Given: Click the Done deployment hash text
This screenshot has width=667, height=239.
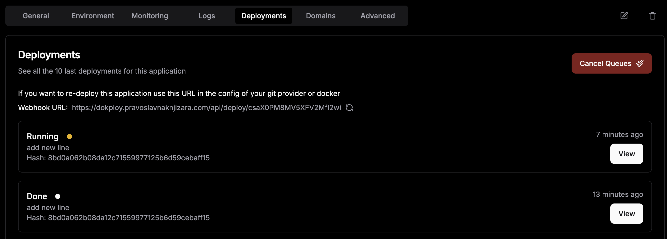Looking at the screenshot, I should [118, 218].
